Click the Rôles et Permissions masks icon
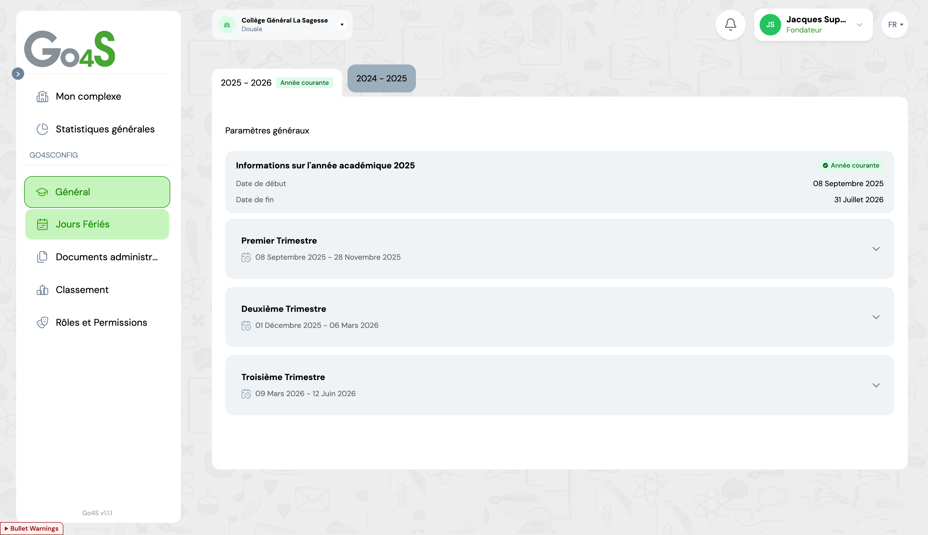 coord(42,322)
